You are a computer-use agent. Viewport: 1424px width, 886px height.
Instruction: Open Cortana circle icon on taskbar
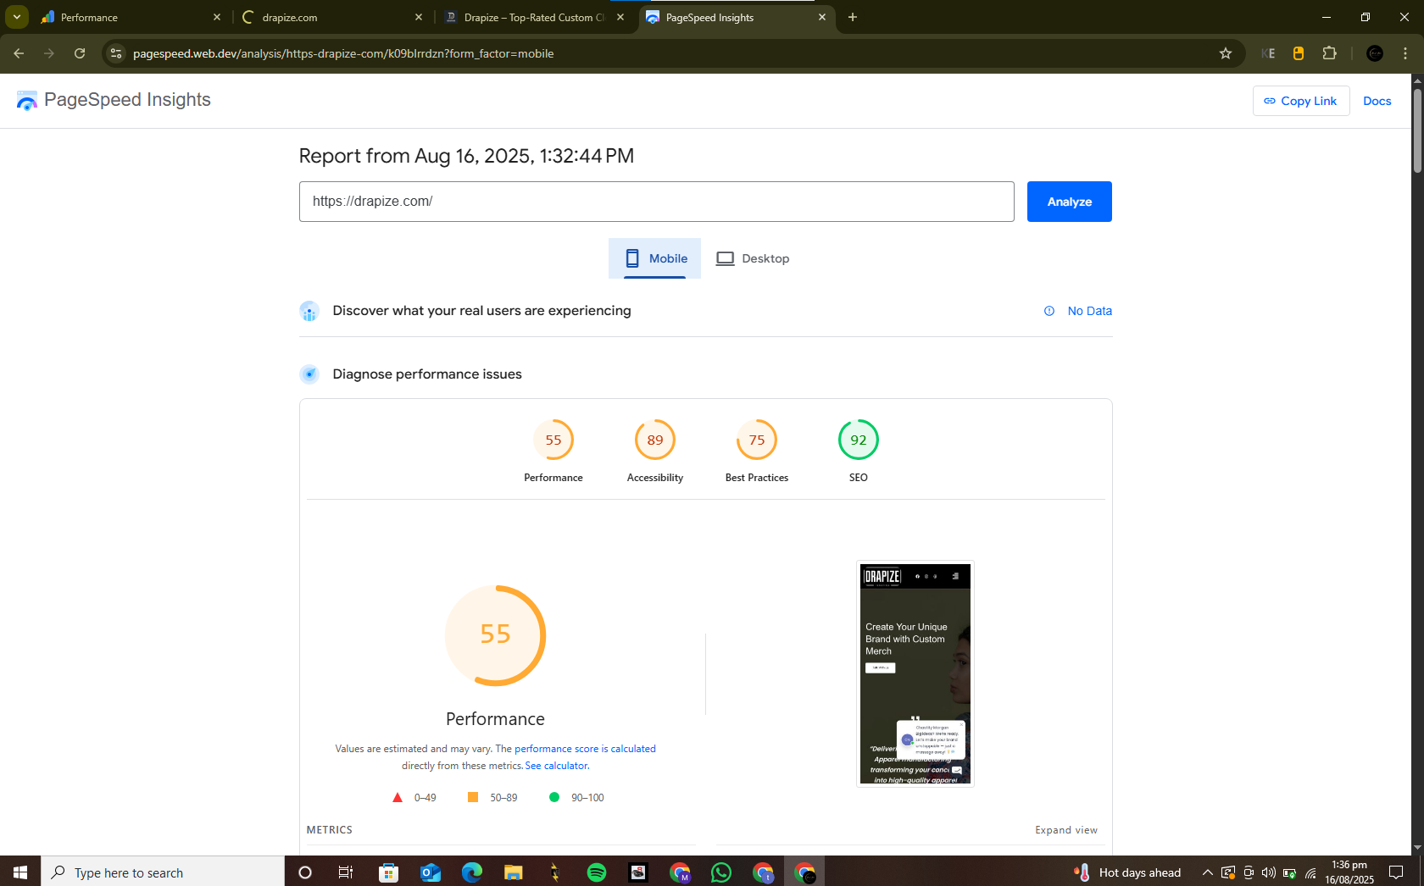pyautogui.click(x=305, y=872)
